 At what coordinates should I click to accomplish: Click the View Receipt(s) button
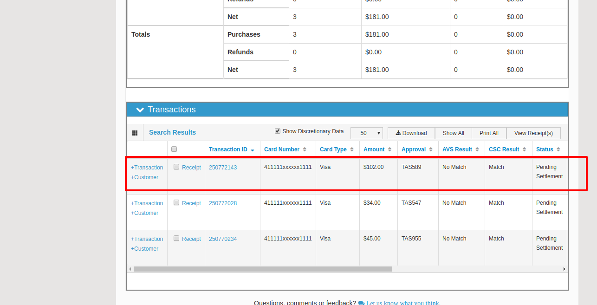point(533,133)
